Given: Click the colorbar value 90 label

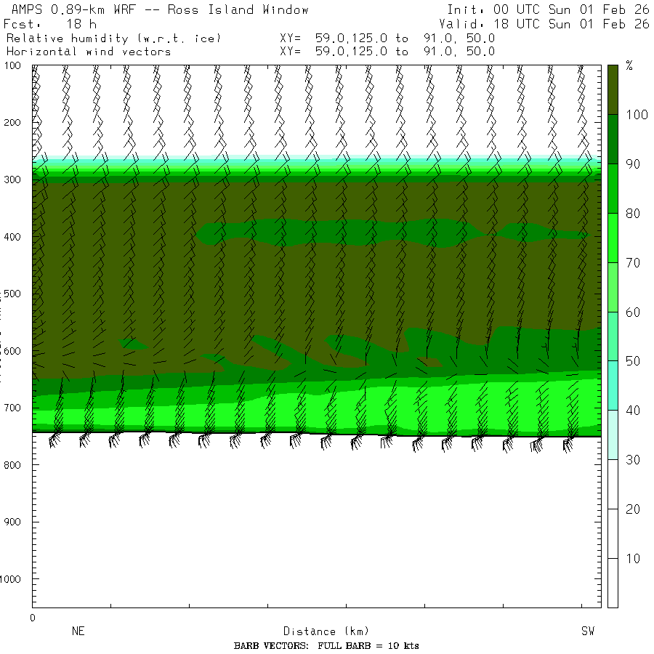Looking at the screenshot, I should point(633,164).
